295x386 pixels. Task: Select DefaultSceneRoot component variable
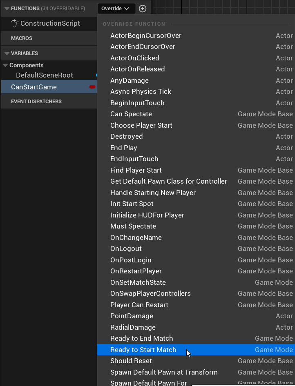tap(44, 75)
